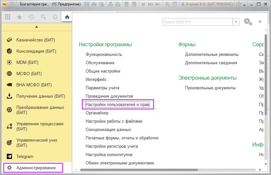Click the Telegram section icon
271x175 pixels.
(10, 157)
